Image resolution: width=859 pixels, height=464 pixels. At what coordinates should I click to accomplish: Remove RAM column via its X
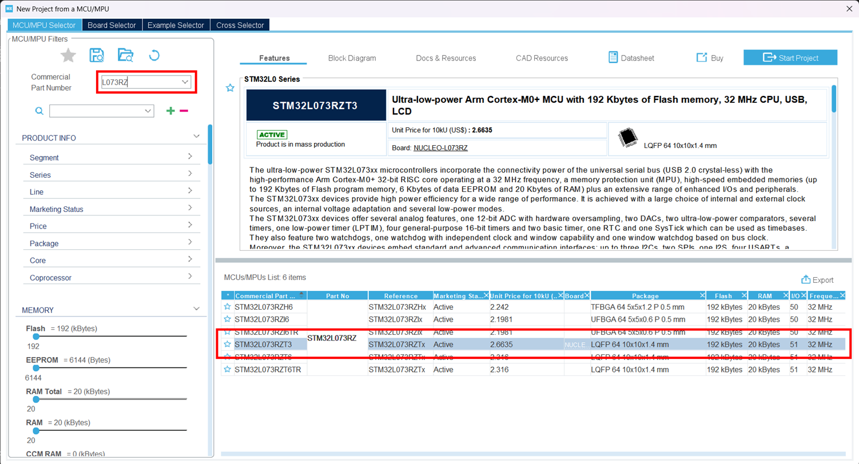(785, 295)
